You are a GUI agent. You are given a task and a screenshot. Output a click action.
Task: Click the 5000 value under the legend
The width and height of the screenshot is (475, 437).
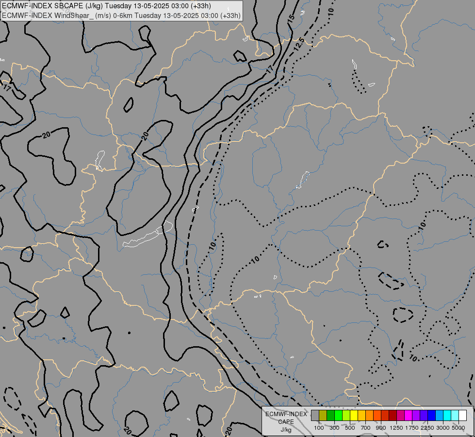click(x=459, y=428)
